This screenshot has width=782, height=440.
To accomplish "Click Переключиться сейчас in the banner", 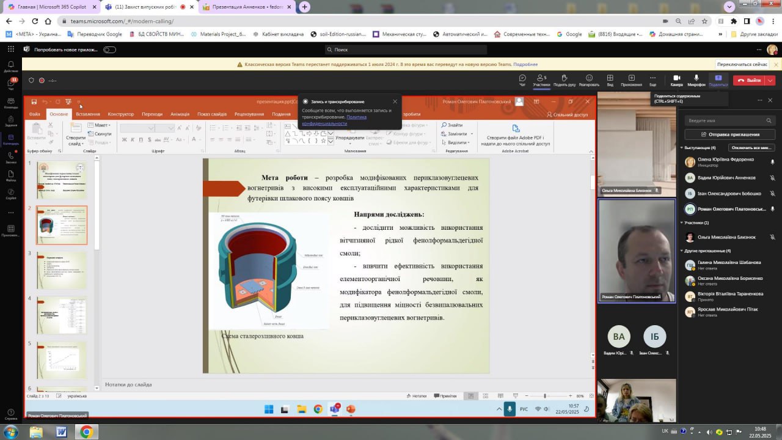I will [742, 64].
